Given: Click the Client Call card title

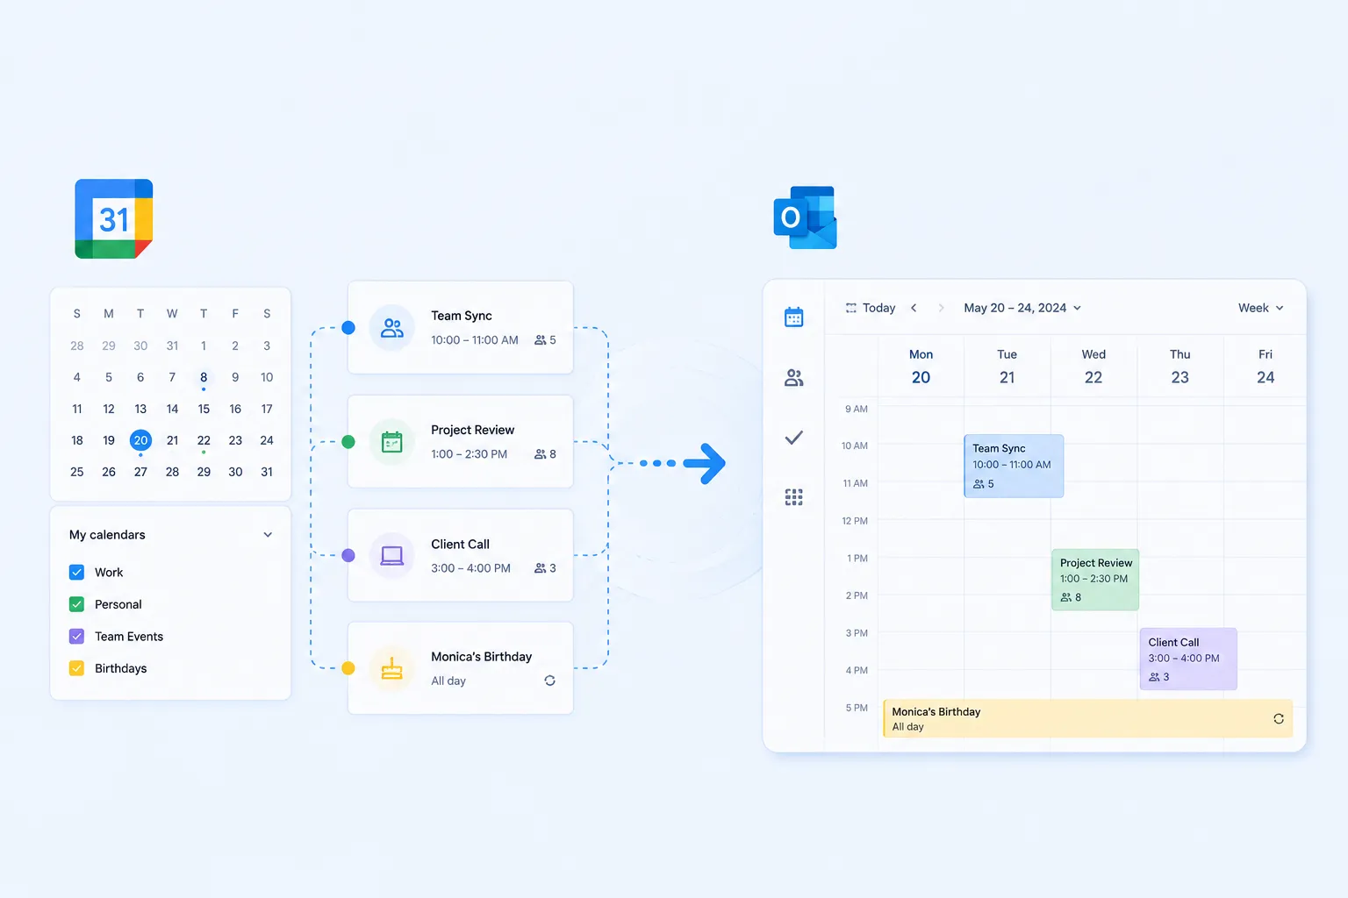Looking at the screenshot, I should [x=460, y=544].
